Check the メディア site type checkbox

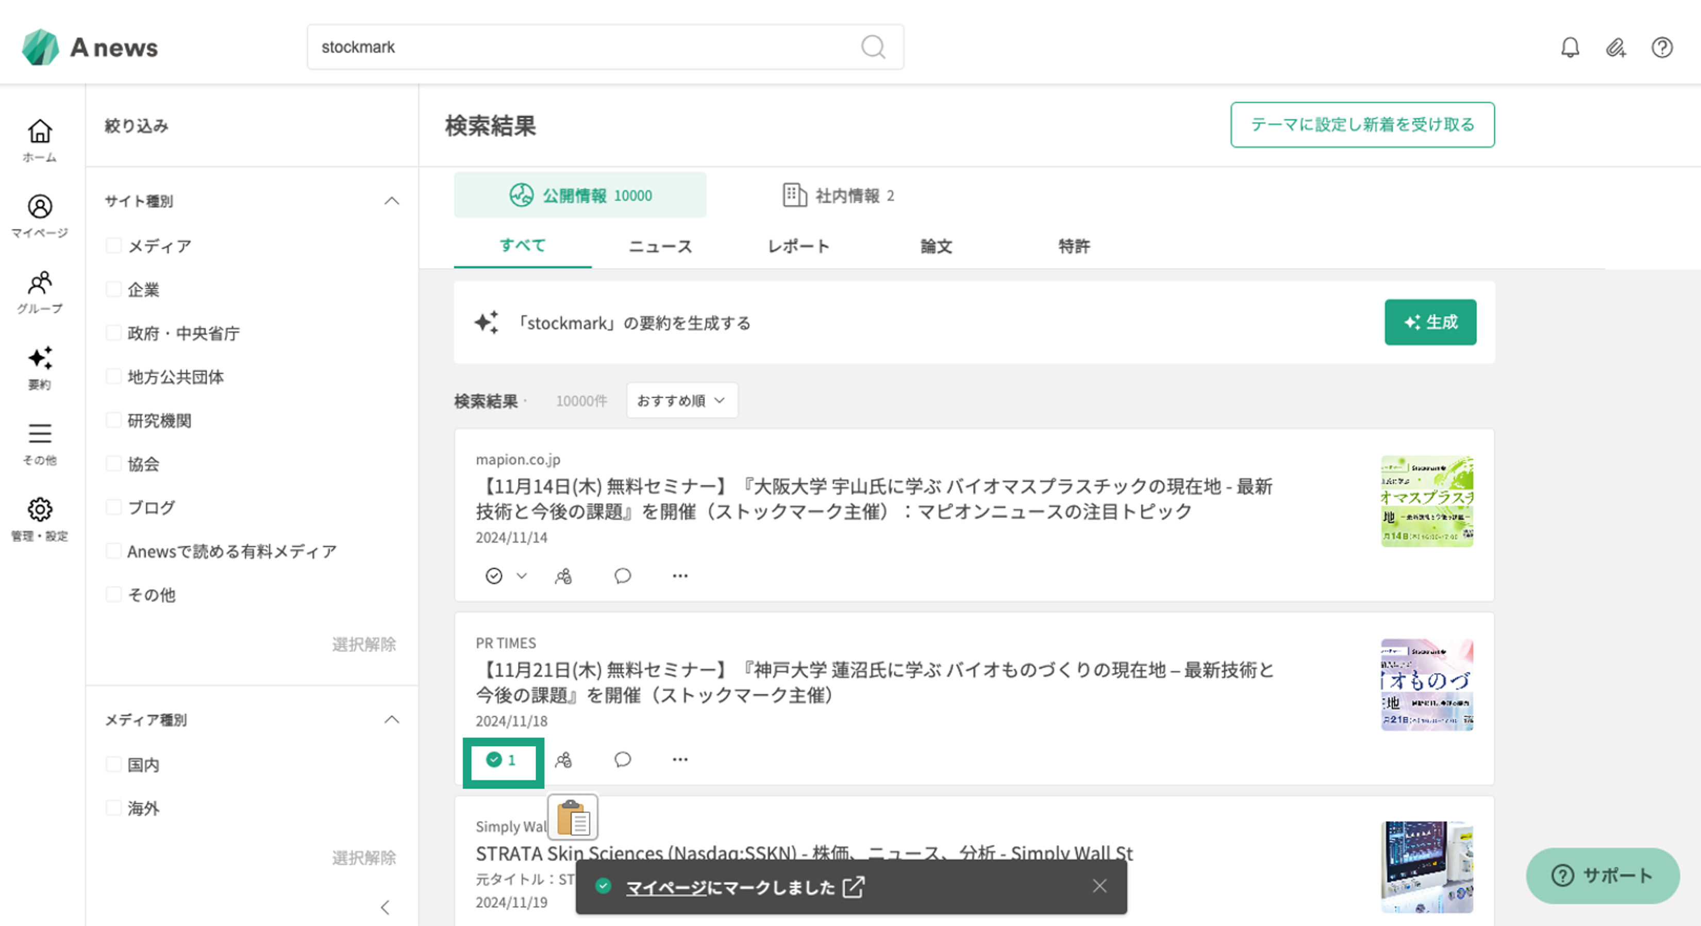tap(113, 246)
